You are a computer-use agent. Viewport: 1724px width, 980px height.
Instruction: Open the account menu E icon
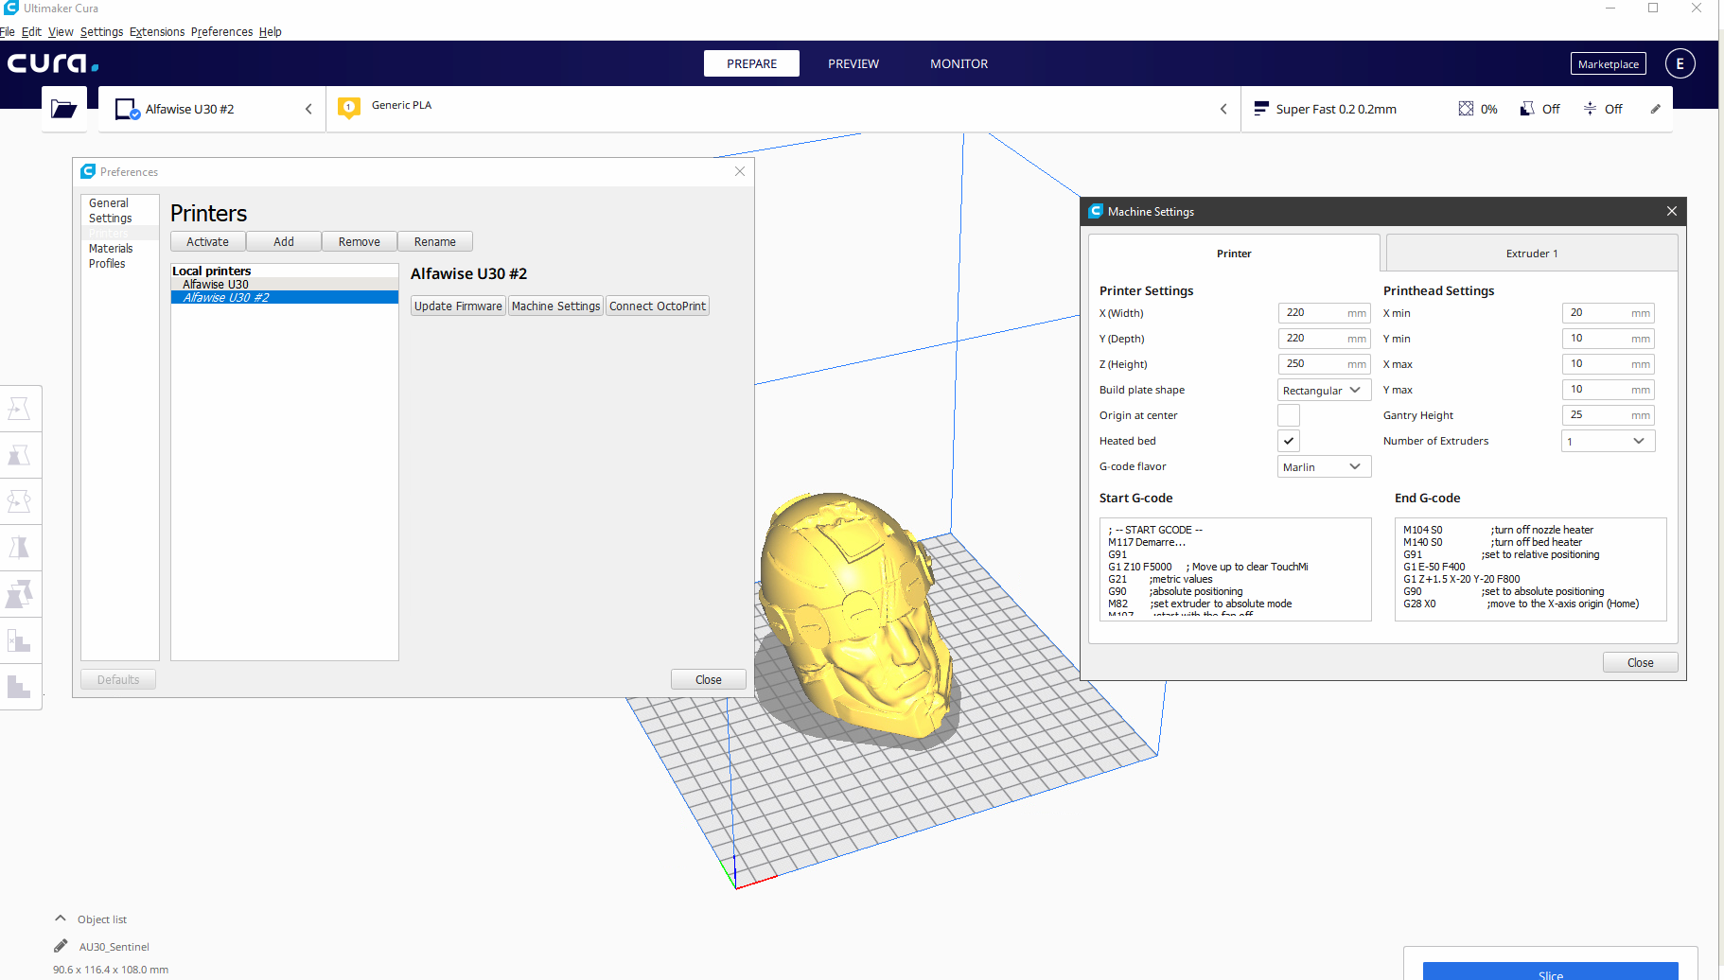pyautogui.click(x=1680, y=63)
